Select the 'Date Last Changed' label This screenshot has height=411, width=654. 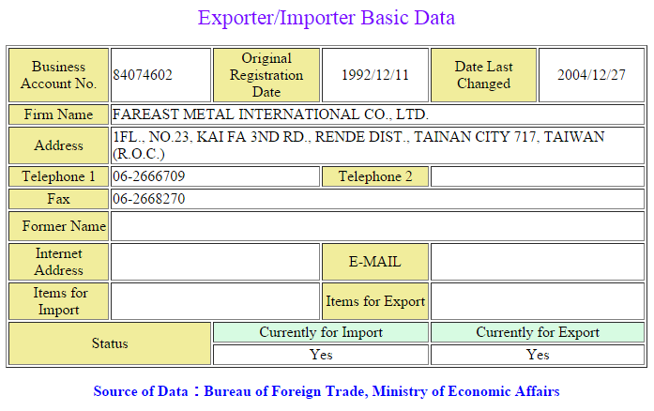483,75
